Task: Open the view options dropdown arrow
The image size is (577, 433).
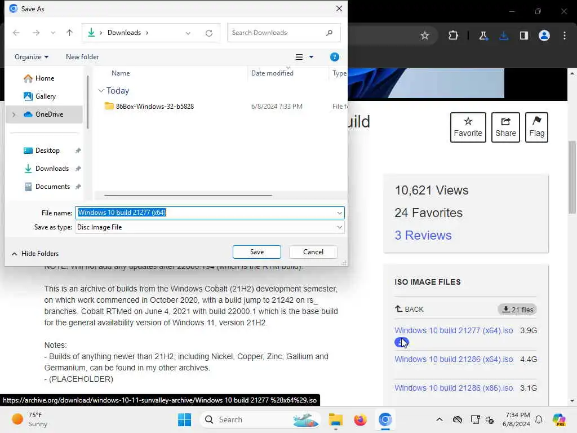Action: click(x=311, y=57)
